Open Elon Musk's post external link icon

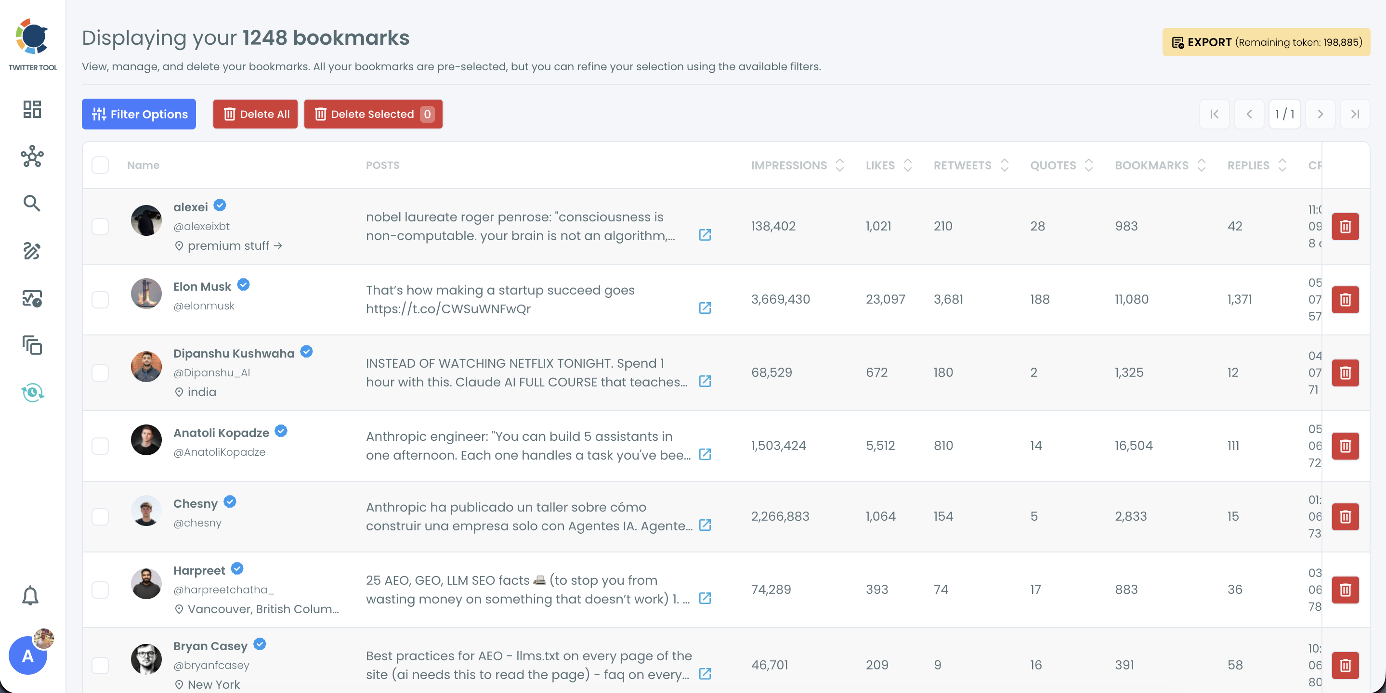[x=705, y=308]
